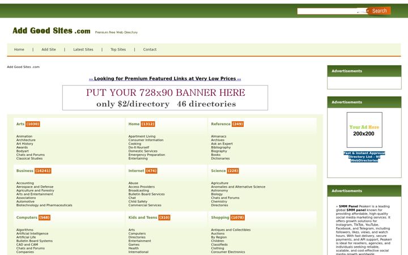Select Child Safety subcategory
This screenshot has height=255, width=408.
click(x=138, y=201)
